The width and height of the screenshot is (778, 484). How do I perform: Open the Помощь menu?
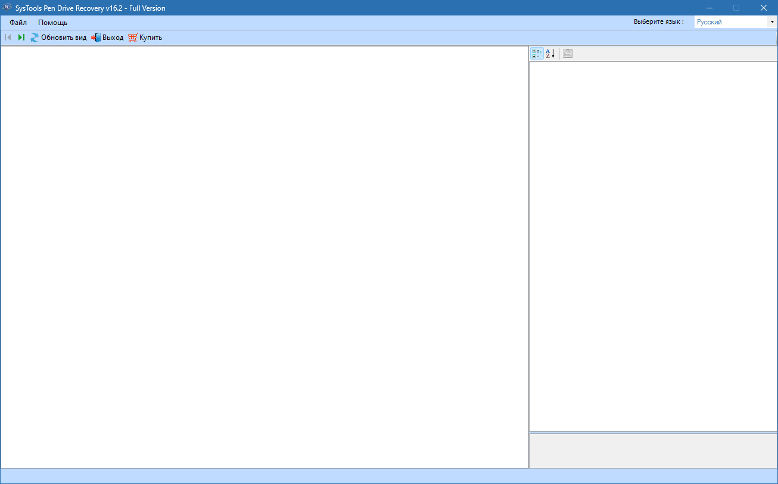(52, 23)
